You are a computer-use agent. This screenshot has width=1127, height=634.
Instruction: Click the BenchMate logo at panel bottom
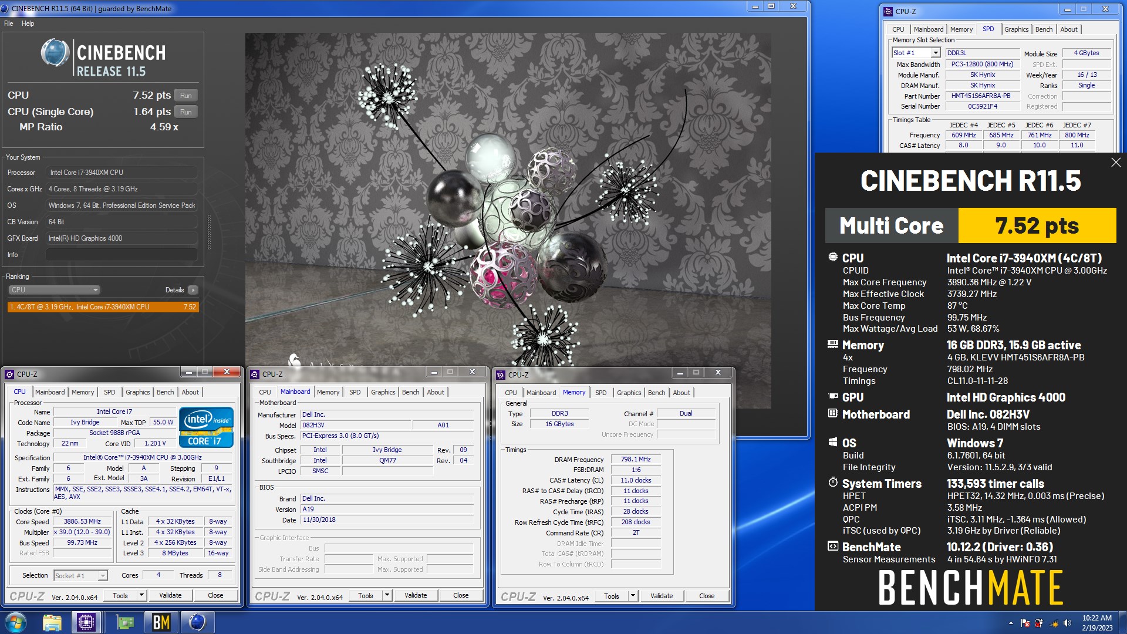tap(970, 588)
